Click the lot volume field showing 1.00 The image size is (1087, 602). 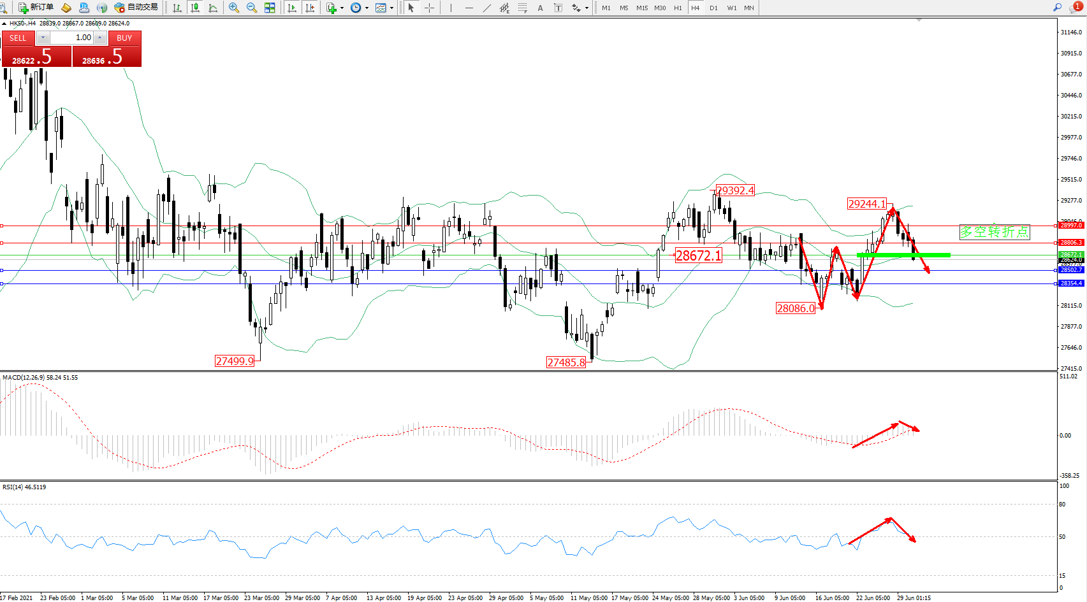[71, 38]
